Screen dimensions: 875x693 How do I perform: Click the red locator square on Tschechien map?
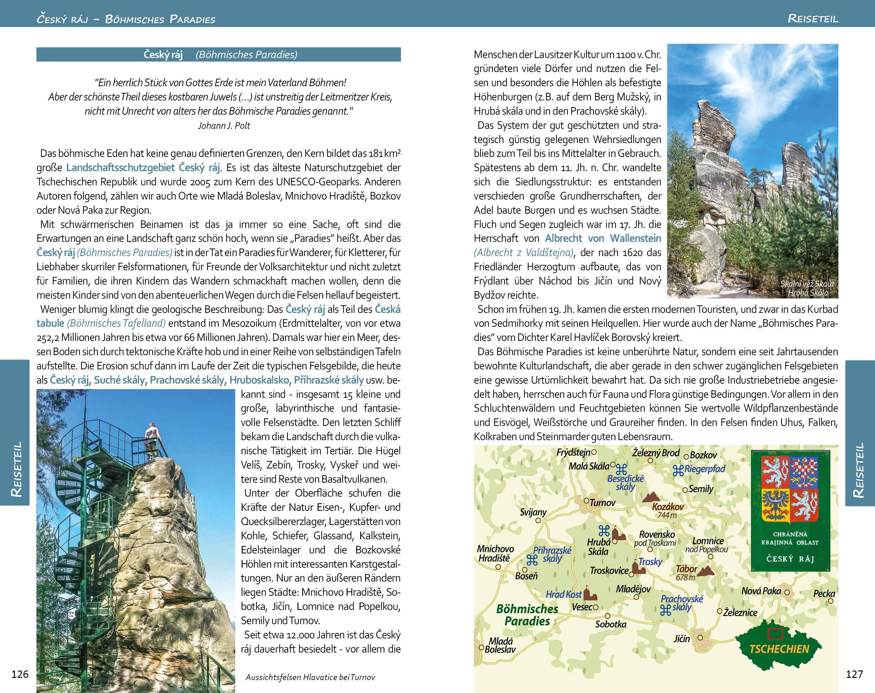pyautogui.click(x=775, y=634)
